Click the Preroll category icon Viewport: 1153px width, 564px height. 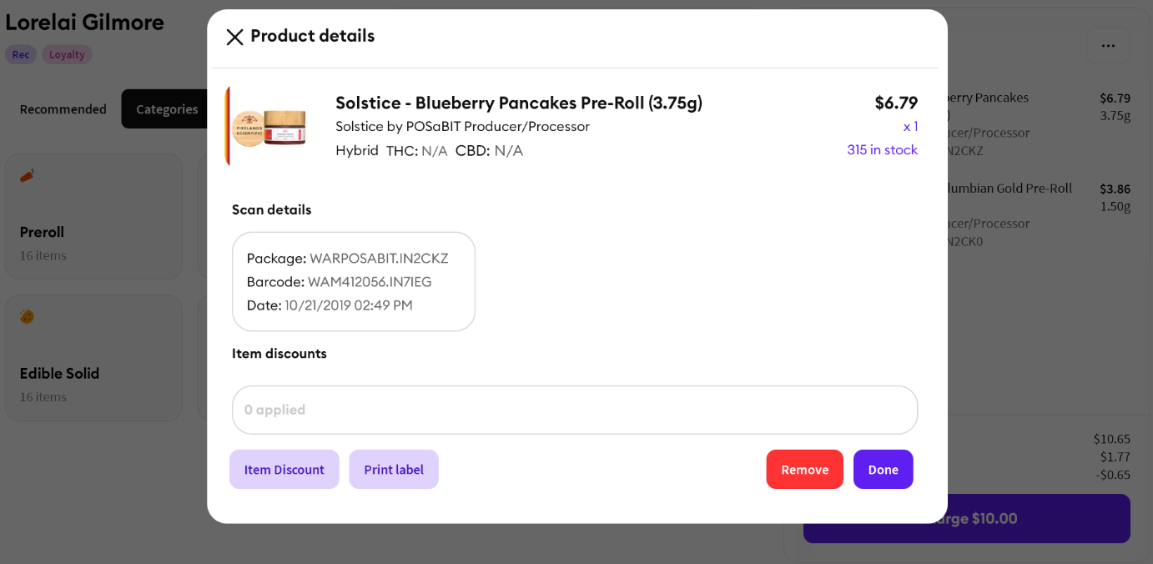[x=28, y=175]
